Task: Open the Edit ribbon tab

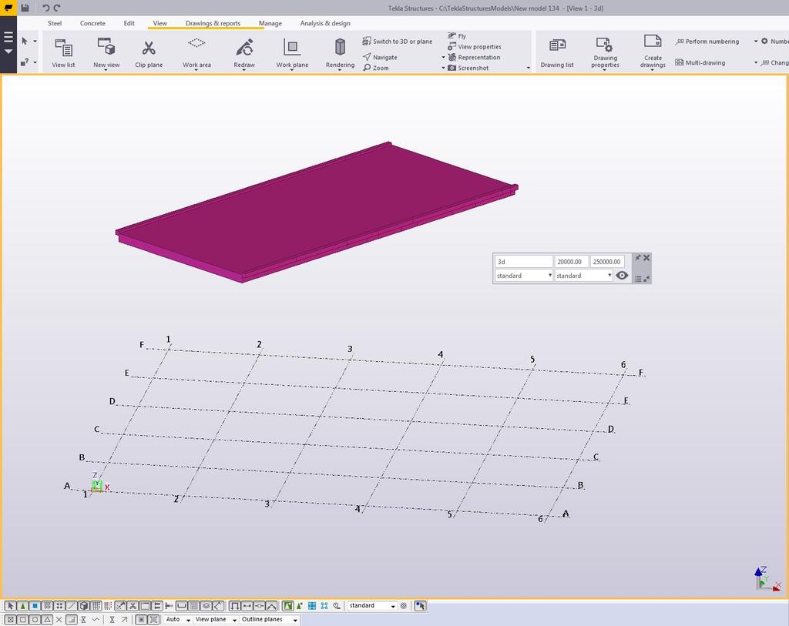Action: [129, 23]
